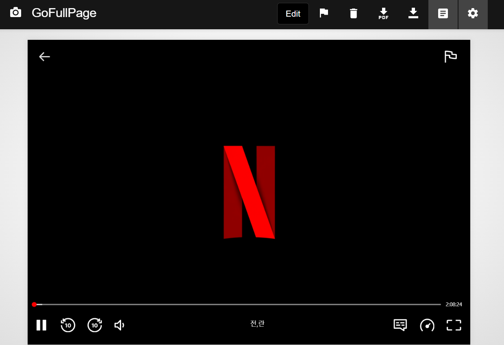Open subtitles and audio options
This screenshot has height=345, width=504.
tap(400, 325)
